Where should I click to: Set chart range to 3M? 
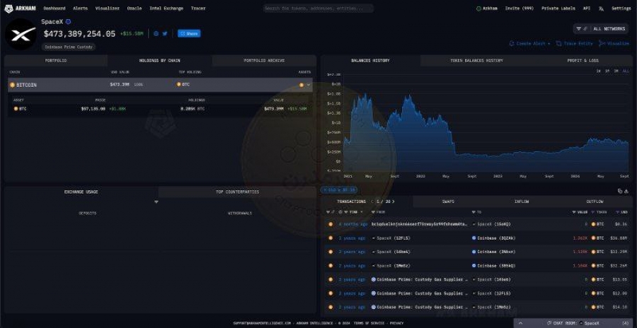pyautogui.click(x=616, y=71)
